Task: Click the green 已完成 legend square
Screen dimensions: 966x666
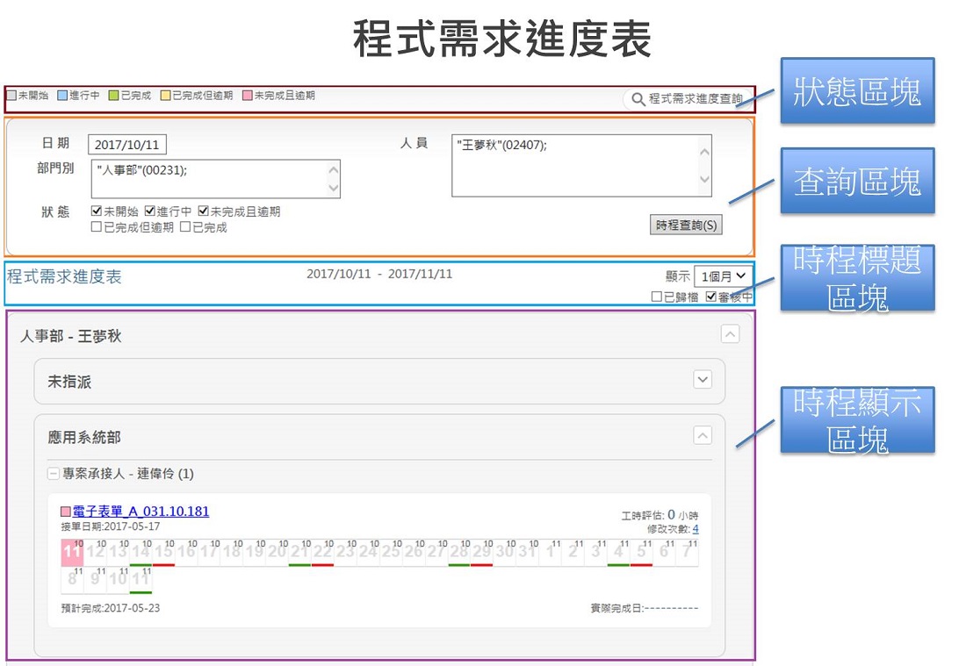Action: [x=113, y=96]
